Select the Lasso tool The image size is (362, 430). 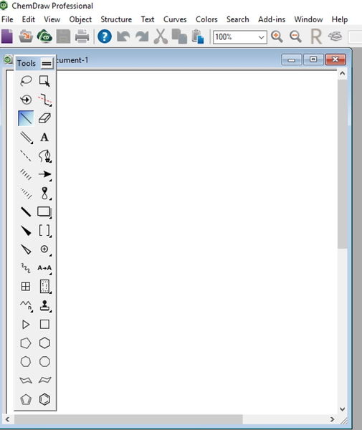(26, 81)
